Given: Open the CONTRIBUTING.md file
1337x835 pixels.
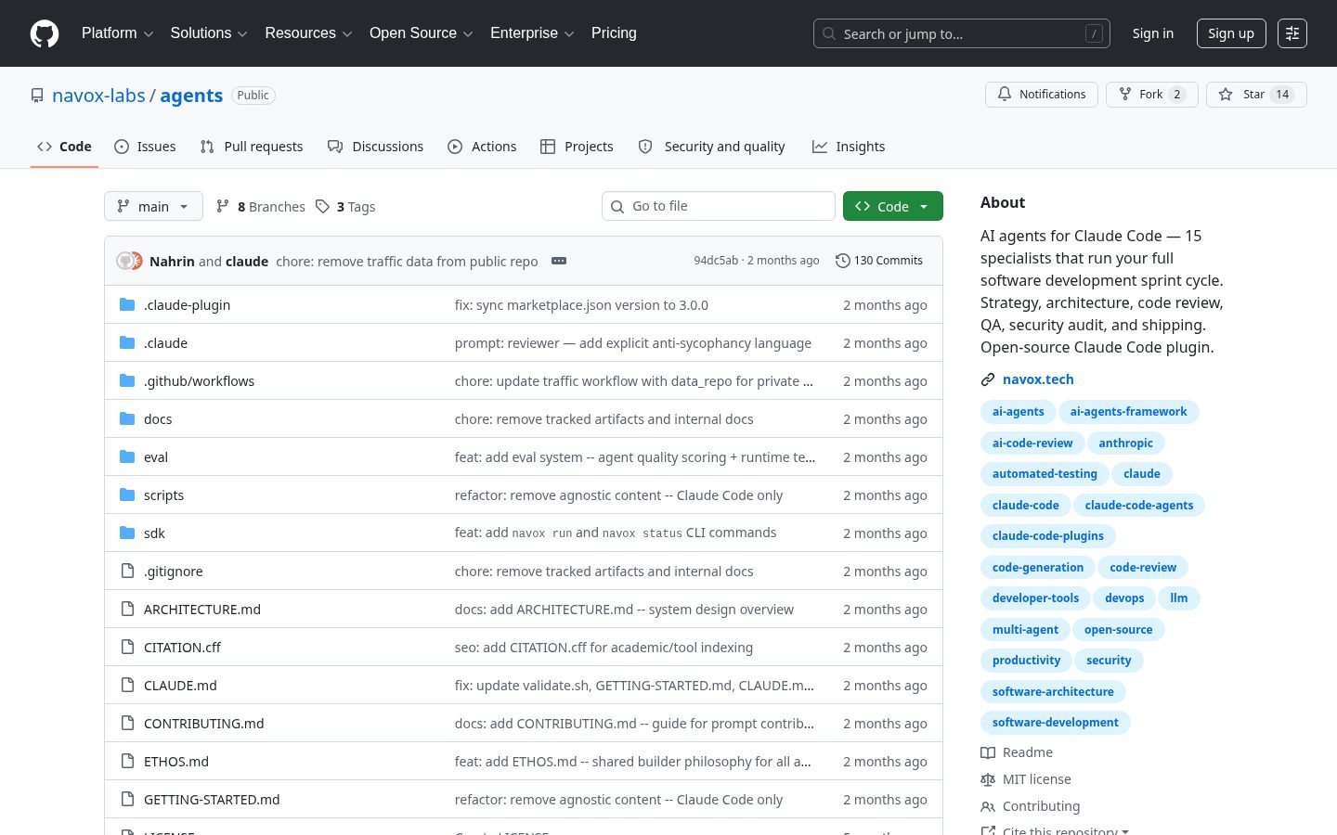Looking at the screenshot, I should pyautogui.click(x=204, y=723).
